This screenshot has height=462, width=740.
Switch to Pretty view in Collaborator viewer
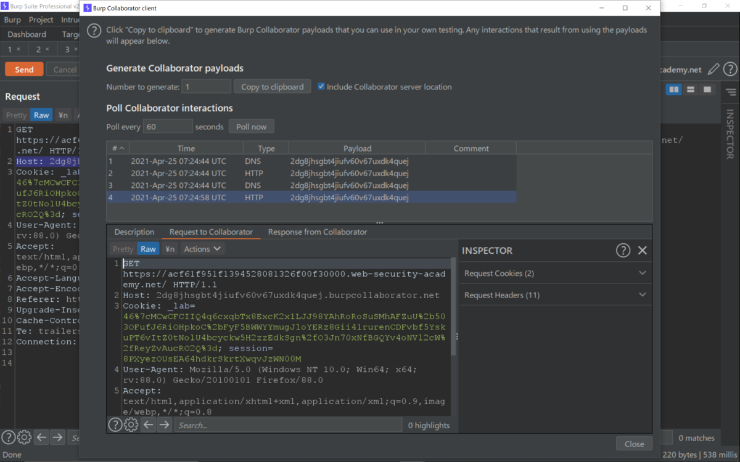pyautogui.click(x=123, y=249)
